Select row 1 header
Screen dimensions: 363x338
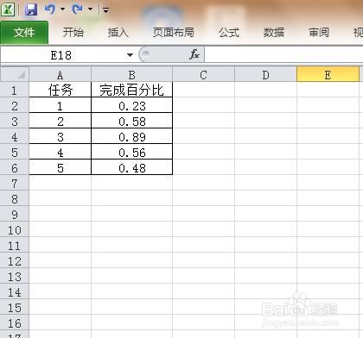click(x=15, y=91)
